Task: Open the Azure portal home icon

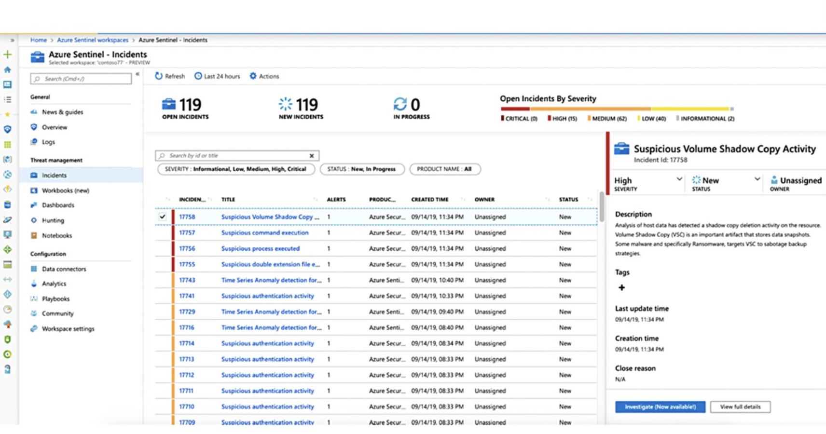Action: 7,70
